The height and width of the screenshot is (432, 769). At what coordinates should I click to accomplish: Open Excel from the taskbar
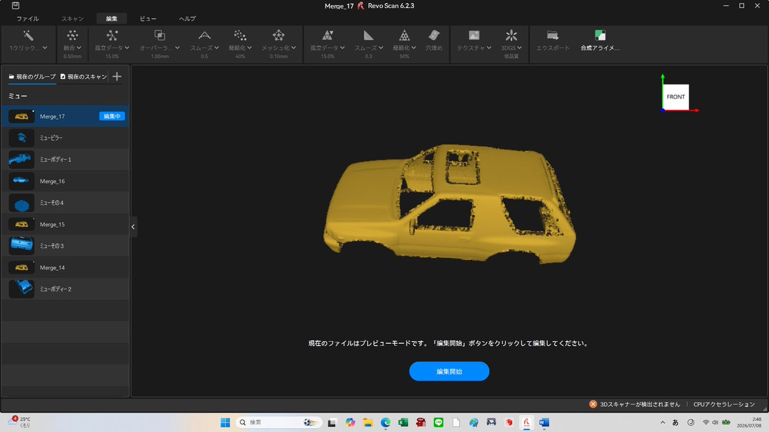tap(404, 422)
